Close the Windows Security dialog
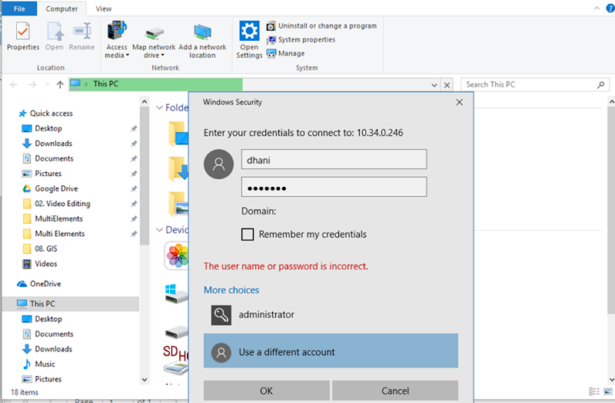615x403 pixels. [x=459, y=102]
